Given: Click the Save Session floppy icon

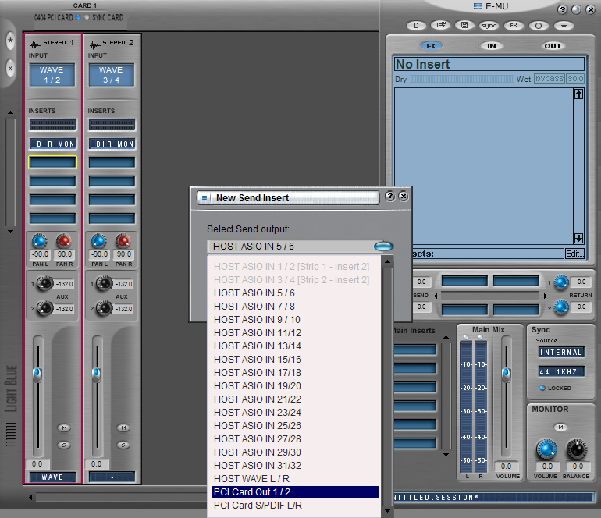Looking at the screenshot, I should (x=464, y=25).
